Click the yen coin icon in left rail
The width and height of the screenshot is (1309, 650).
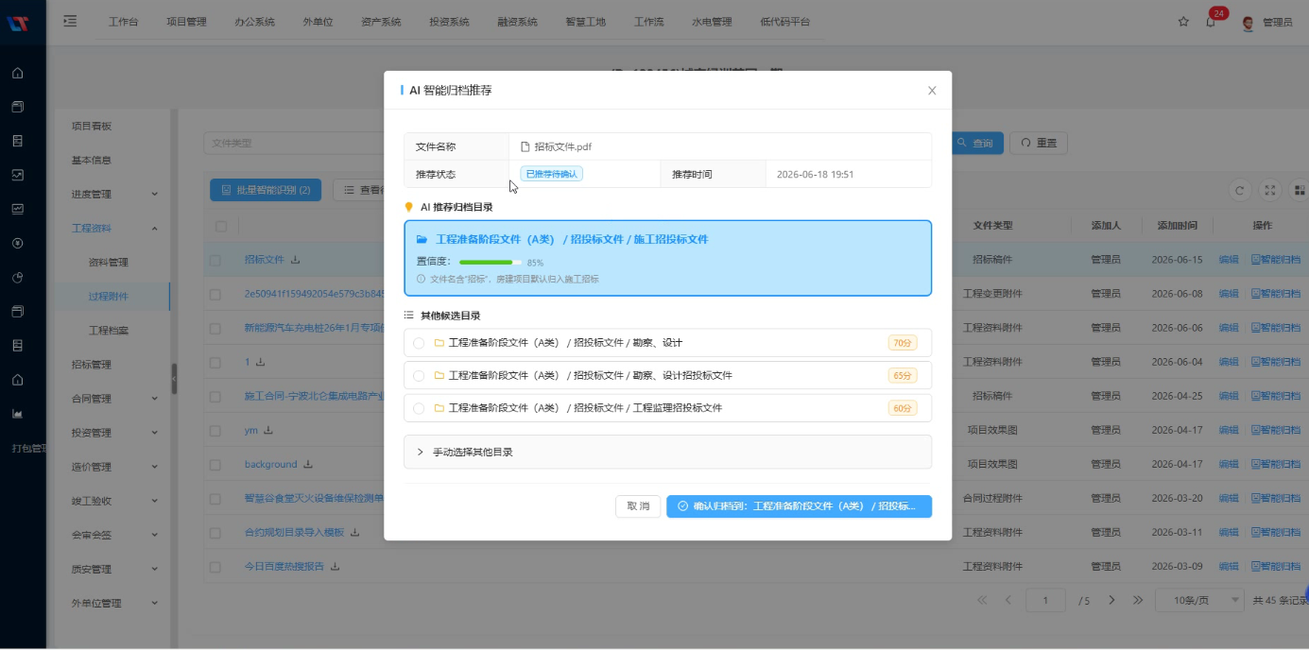click(17, 243)
